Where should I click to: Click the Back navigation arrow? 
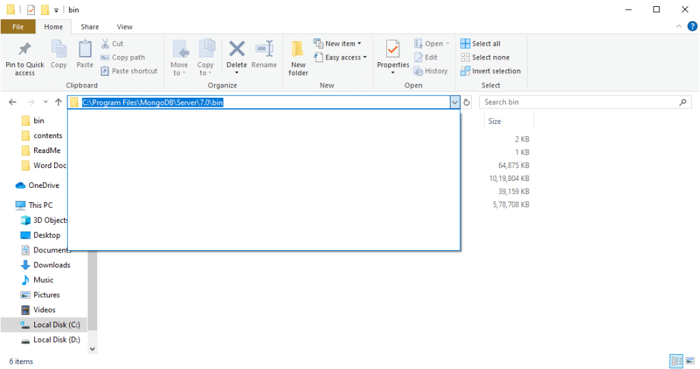(12, 102)
